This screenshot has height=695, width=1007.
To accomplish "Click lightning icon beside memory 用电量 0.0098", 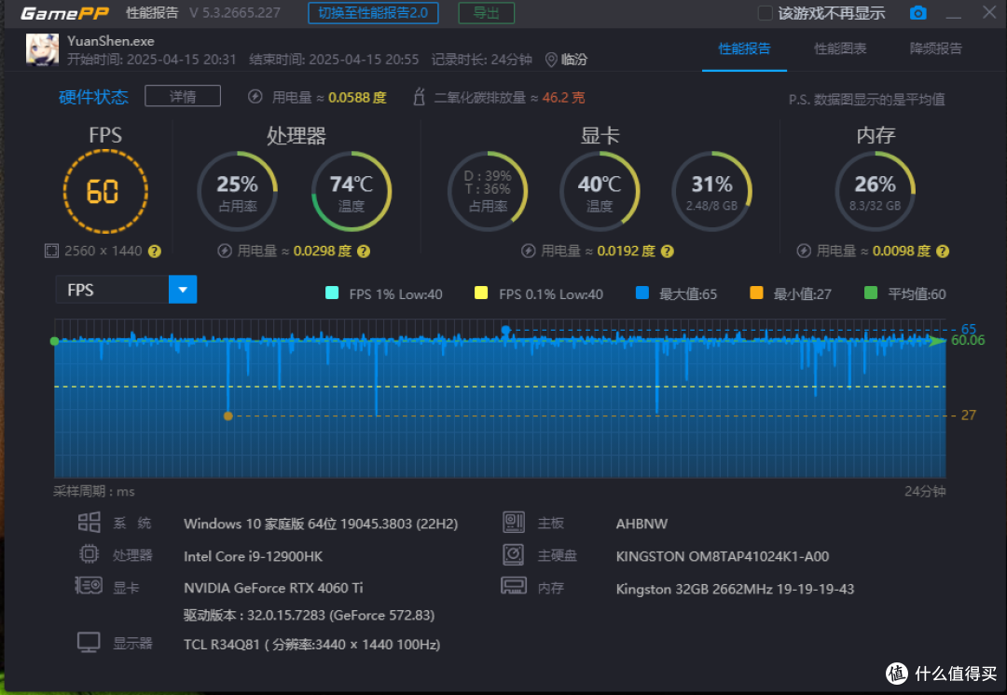I will (804, 251).
